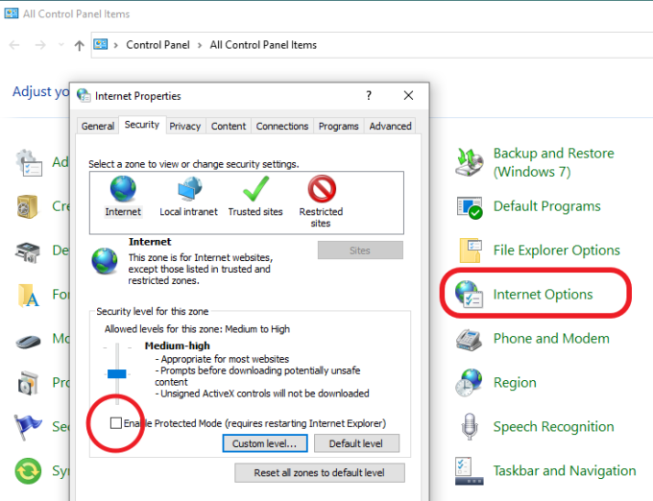Image resolution: width=653 pixels, height=501 pixels.
Task: Enable Protected Mode checkbox
Action: [x=116, y=423]
